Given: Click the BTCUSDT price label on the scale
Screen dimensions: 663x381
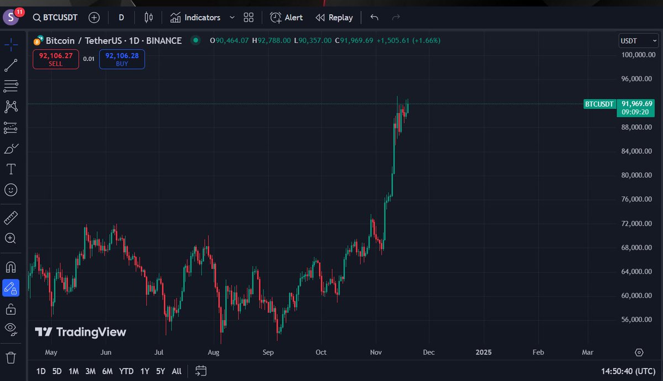Looking at the screenshot, I should click(x=600, y=104).
